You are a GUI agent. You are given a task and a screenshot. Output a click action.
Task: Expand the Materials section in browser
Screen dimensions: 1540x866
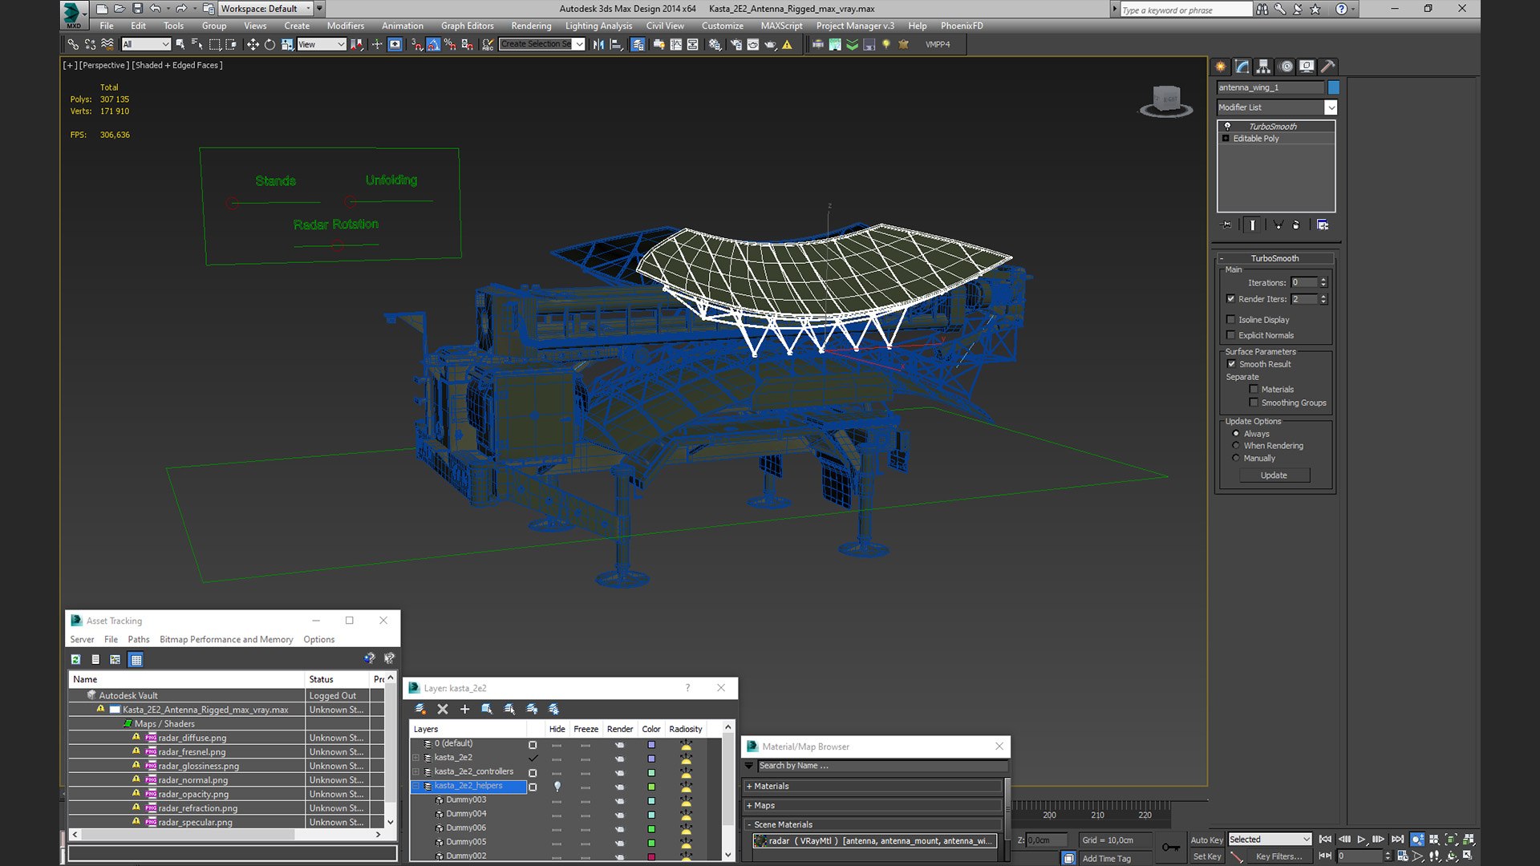point(873,787)
